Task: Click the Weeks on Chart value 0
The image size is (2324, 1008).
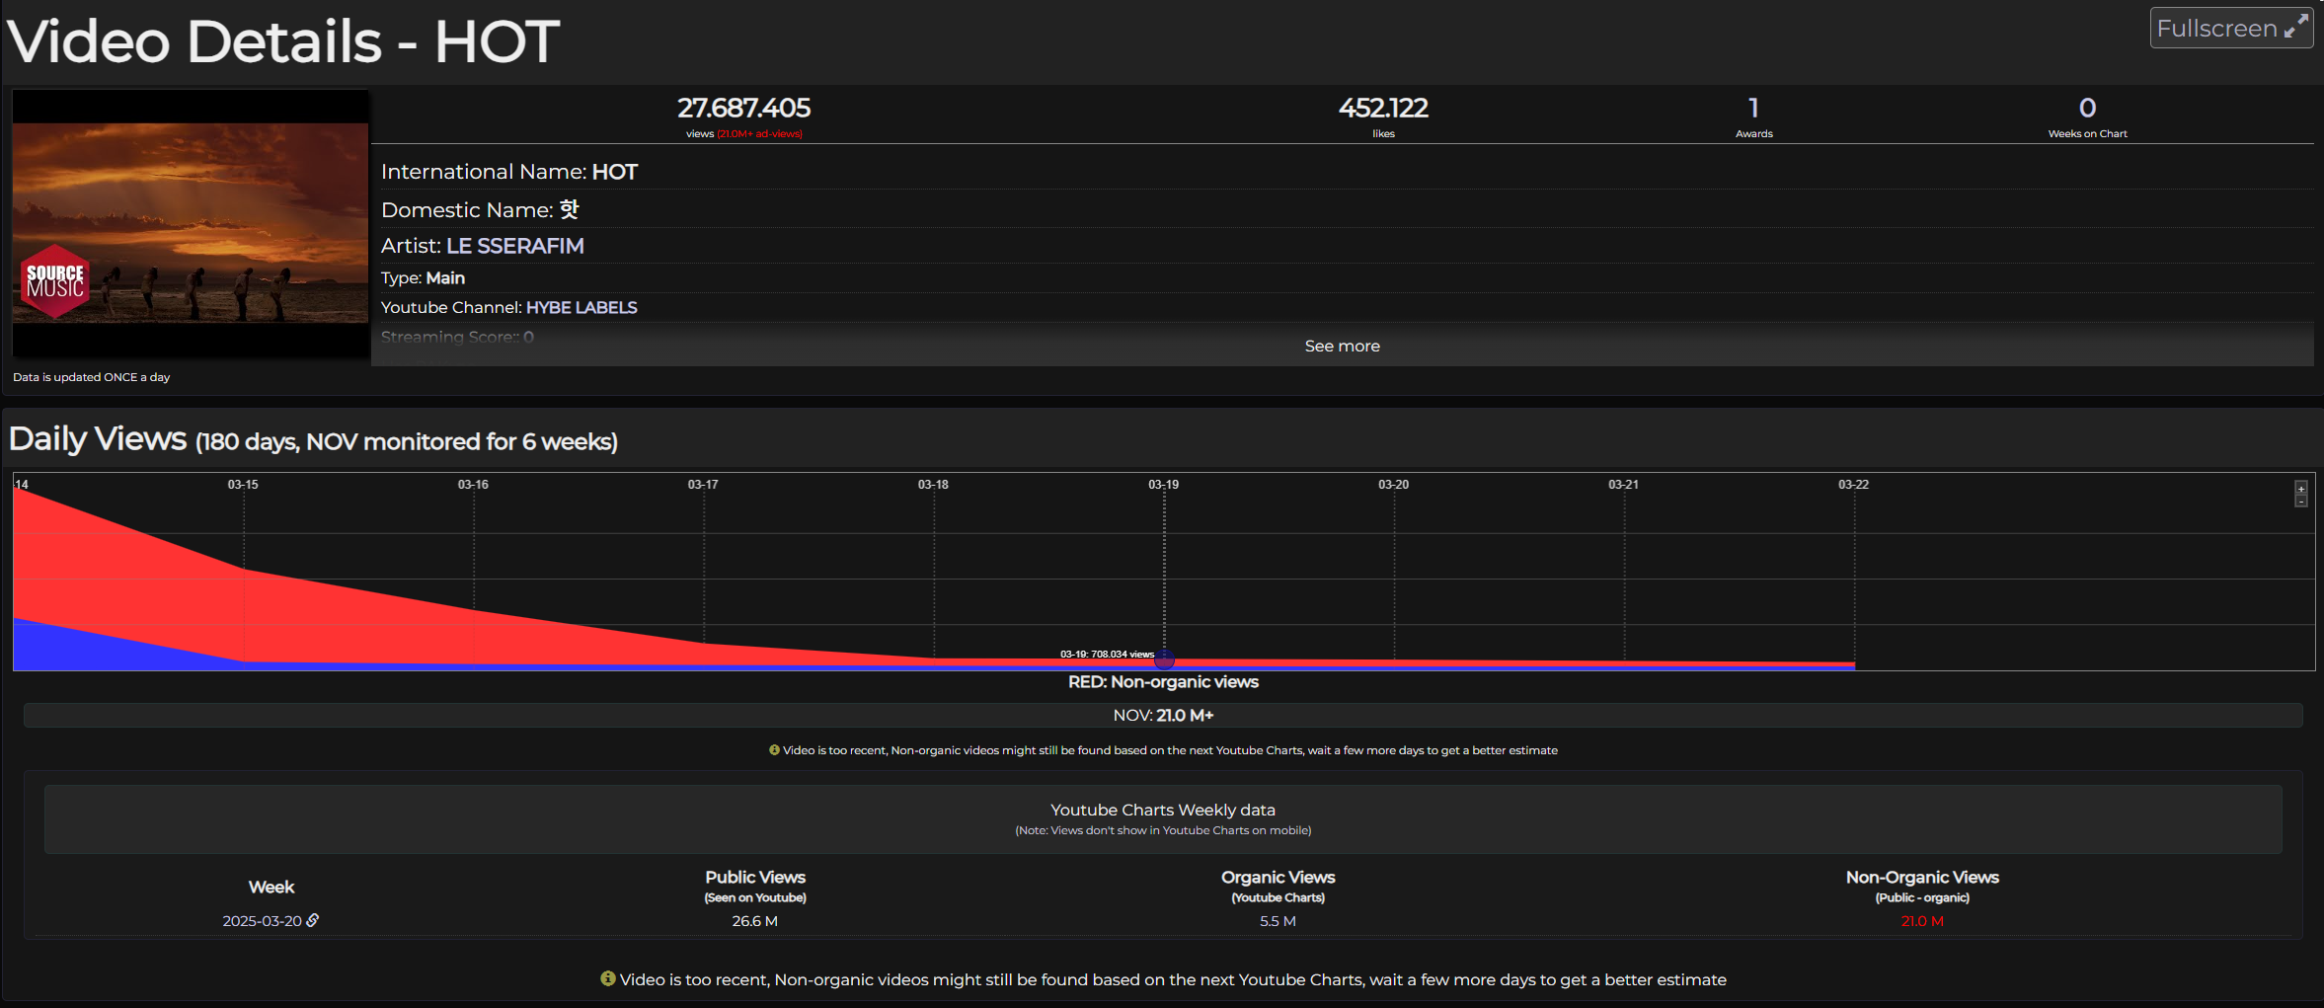Action: coord(2087,108)
